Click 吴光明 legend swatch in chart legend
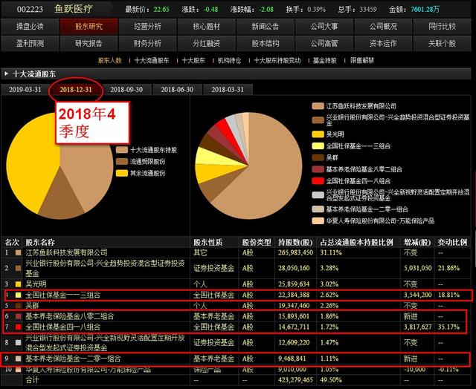This screenshot has height=389, width=476. (318, 134)
